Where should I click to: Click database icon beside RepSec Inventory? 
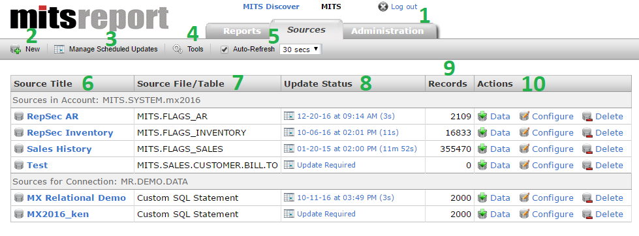(18, 132)
